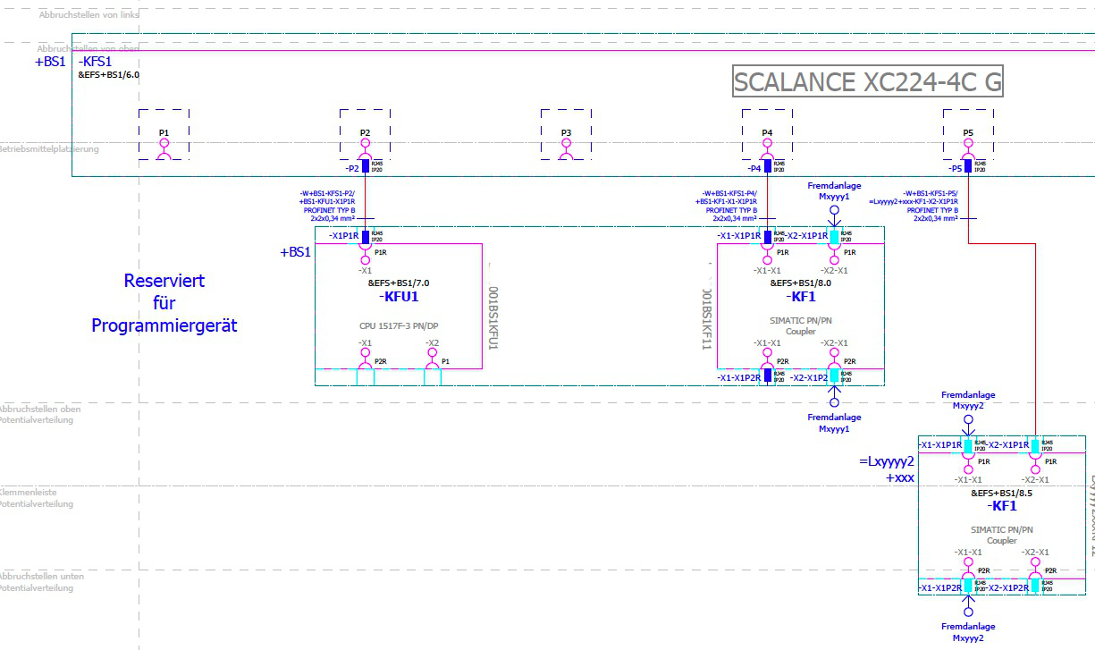Click the -P5 RJ45 plug symbol

(x=968, y=166)
